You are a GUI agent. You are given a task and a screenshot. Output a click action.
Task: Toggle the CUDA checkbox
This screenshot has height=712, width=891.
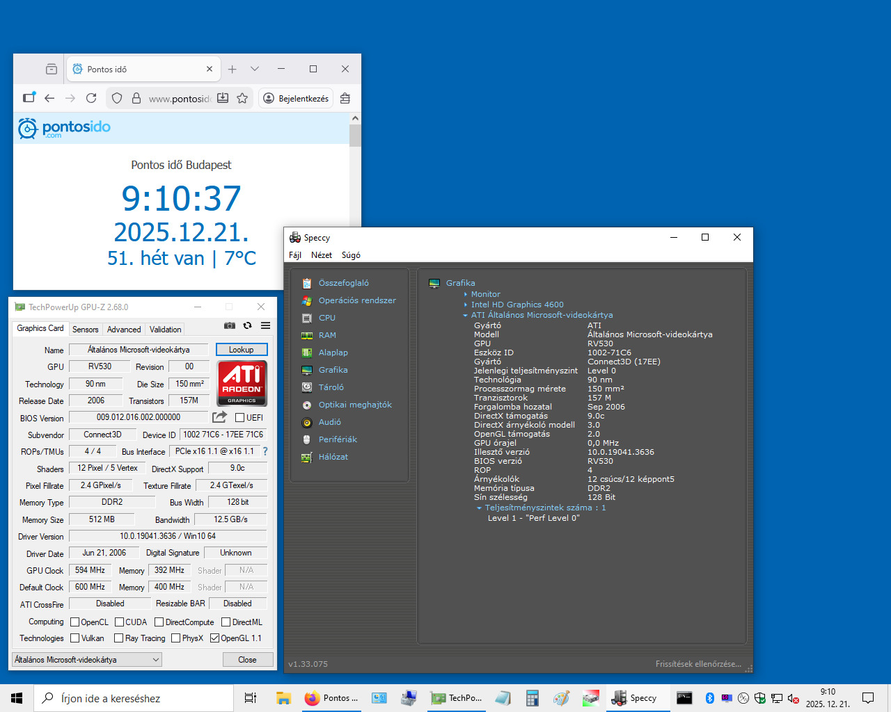pos(119,622)
